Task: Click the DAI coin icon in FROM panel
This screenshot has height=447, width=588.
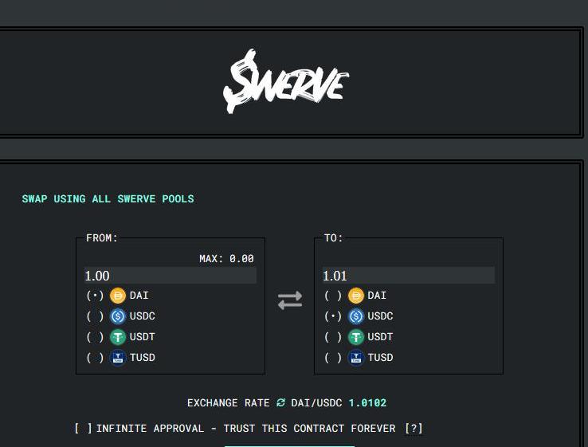Action: pos(118,296)
